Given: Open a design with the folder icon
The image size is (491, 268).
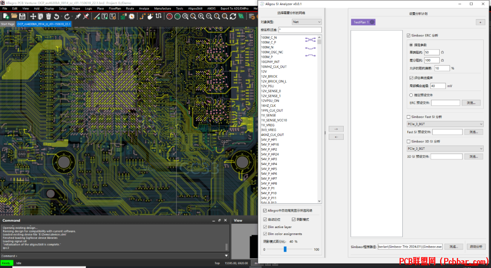Looking at the screenshot, I should (x=14, y=16).
